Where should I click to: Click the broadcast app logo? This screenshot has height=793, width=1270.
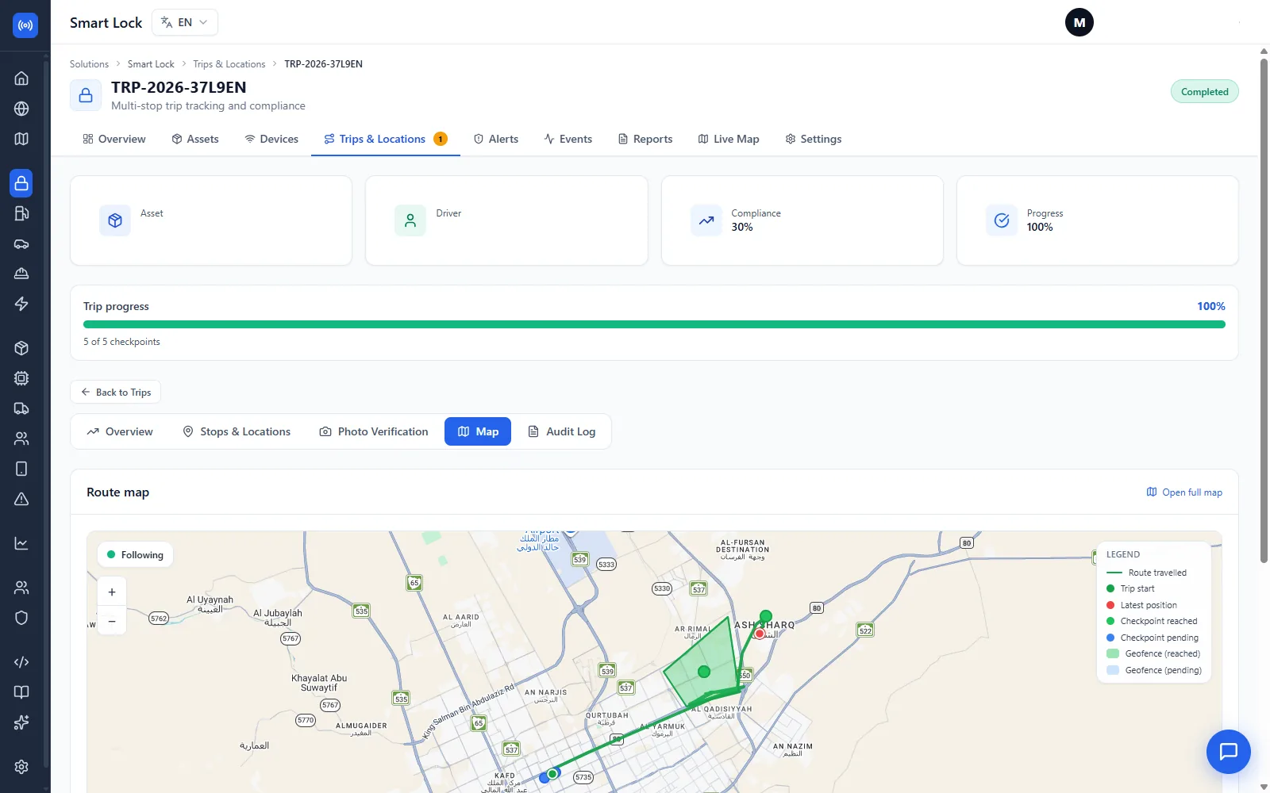(x=25, y=25)
